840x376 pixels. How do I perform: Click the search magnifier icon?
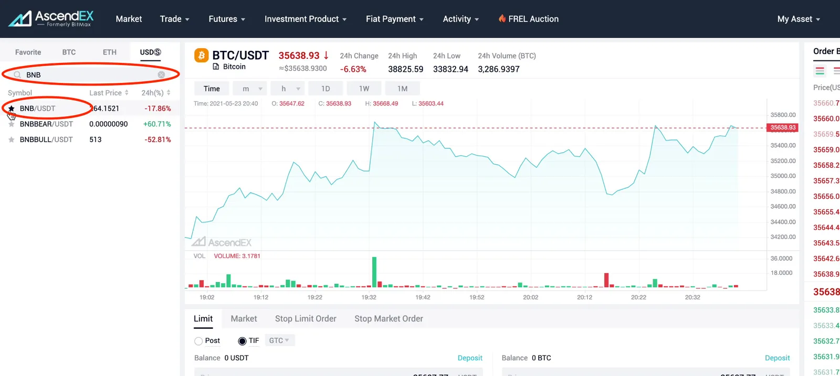coord(17,75)
